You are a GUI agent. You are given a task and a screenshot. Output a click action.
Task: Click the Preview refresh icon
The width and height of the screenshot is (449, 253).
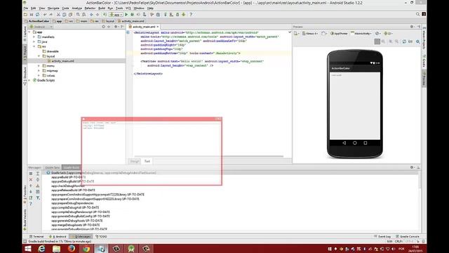click(x=404, y=41)
